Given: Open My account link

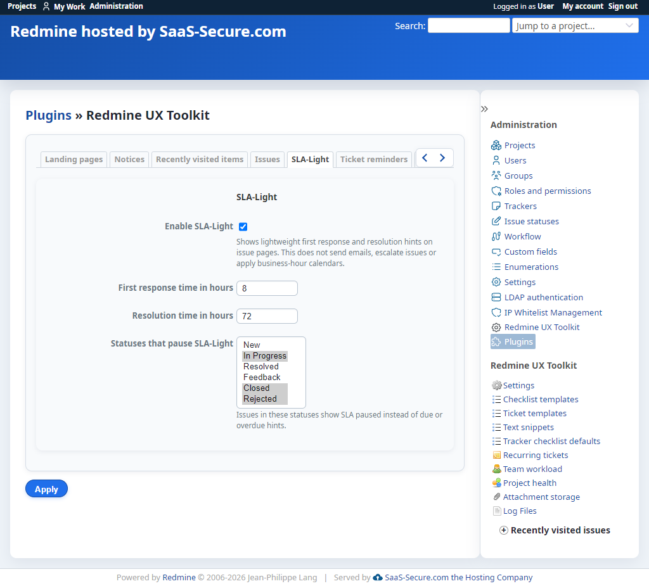Looking at the screenshot, I should click(583, 6).
